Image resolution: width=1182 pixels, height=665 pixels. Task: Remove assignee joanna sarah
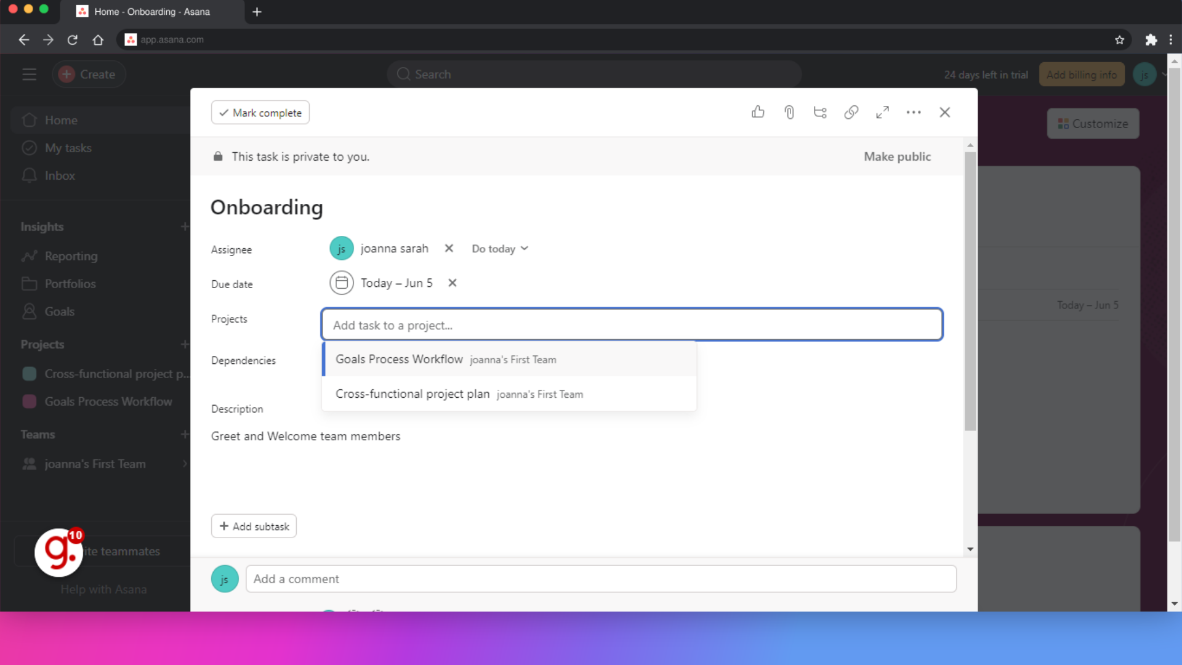(449, 249)
